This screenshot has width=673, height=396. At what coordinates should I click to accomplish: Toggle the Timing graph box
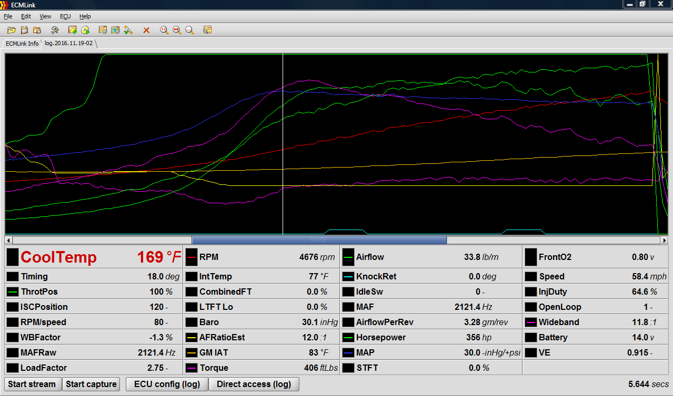(x=12, y=276)
